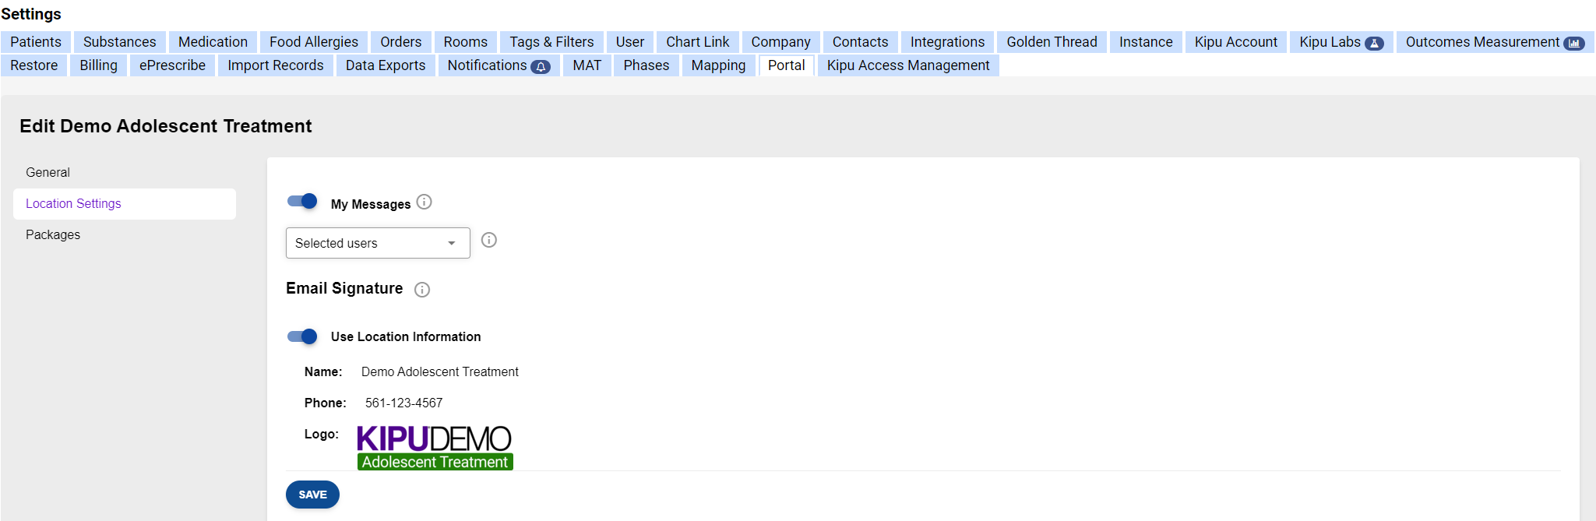
Task: Click the dropdown arrow in Selected users box
Action: pos(451,244)
